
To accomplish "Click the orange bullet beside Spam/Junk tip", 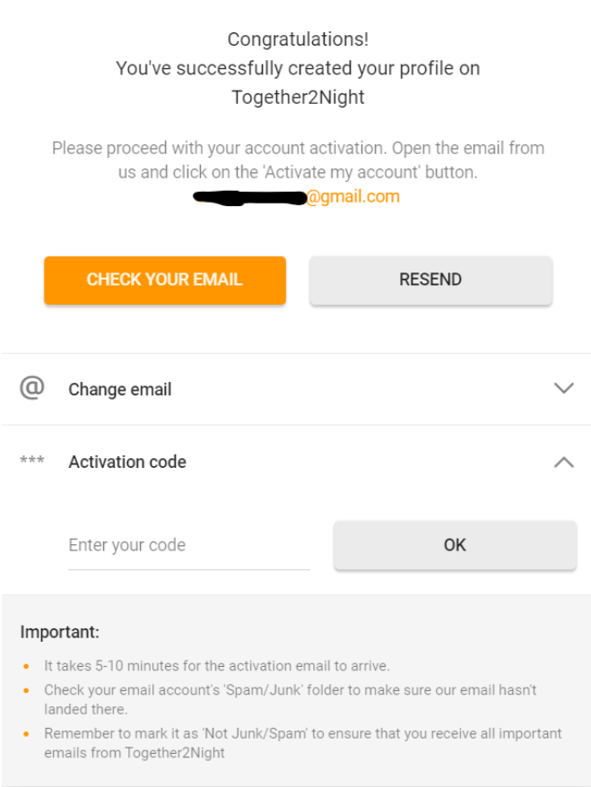I will click(25, 690).
